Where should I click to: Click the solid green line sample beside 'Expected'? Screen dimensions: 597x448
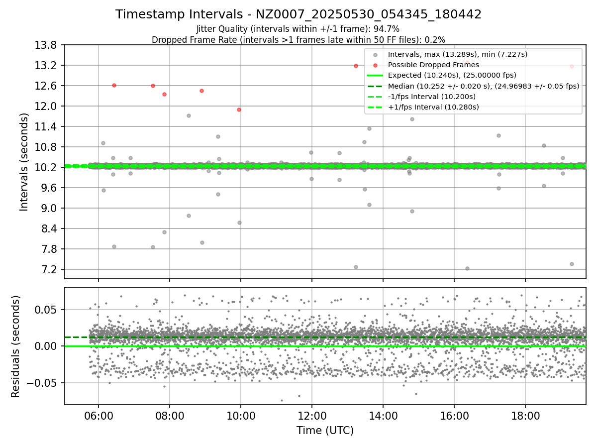pos(376,75)
